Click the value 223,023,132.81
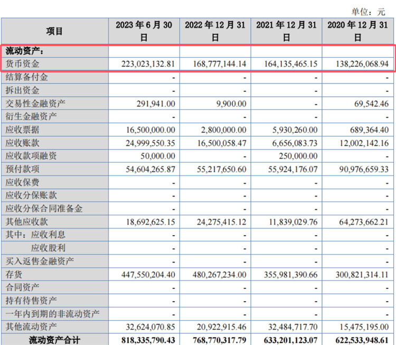This screenshot has height=345, width=396. pos(148,64)
